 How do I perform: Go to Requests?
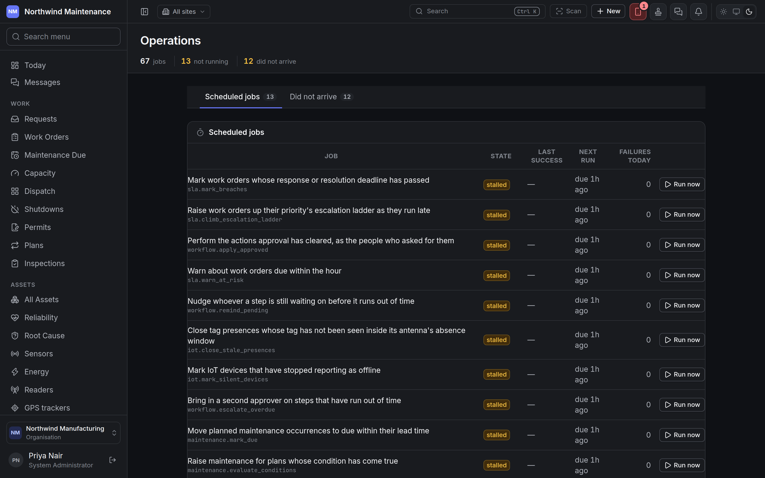click(x=63, y=119)
